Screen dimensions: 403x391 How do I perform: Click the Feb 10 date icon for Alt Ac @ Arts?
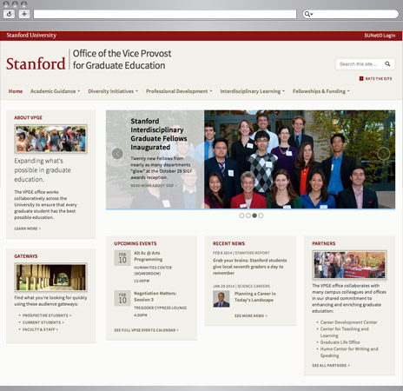122,258
